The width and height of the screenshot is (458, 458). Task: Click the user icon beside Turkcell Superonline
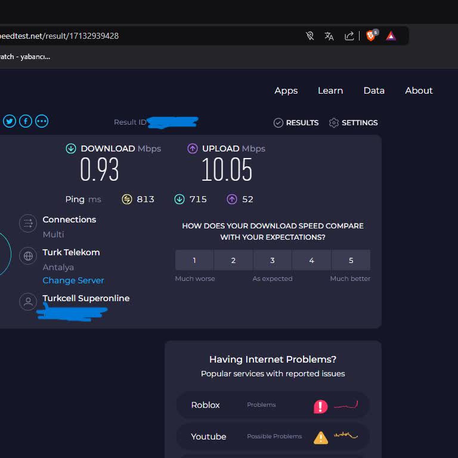[x=28, y=301]
